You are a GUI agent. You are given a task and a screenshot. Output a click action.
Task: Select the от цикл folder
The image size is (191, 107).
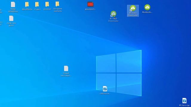(37, 6)
